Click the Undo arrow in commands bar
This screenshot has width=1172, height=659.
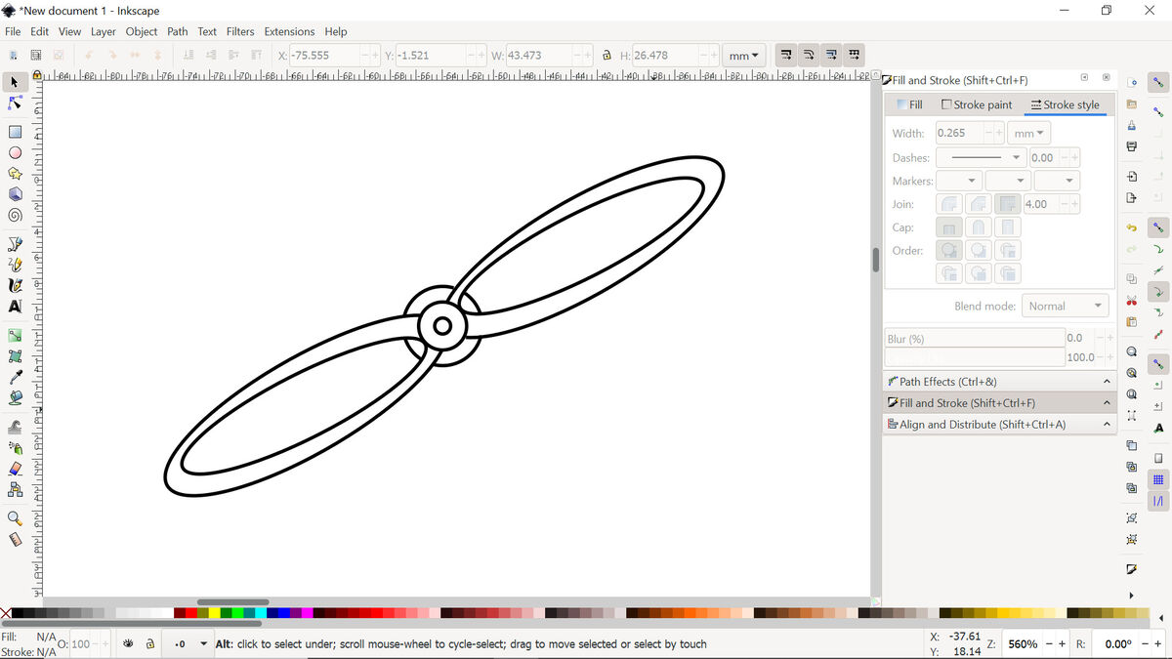(x=1131, y=227)
